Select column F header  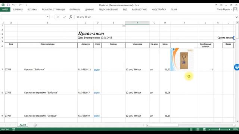pos(137,23)
